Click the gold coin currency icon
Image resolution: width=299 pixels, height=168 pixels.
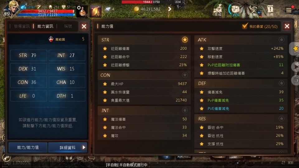136,9
